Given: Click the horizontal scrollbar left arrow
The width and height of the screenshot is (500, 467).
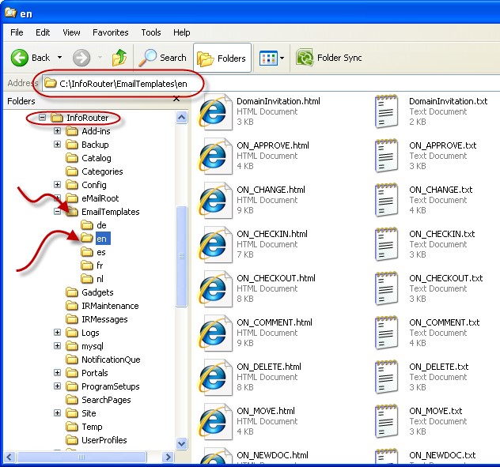Looking at the screenshot, I should pos(9,458).
